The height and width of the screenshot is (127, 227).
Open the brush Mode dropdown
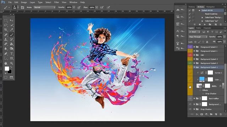pyautogui.click(x=45, y=7)
